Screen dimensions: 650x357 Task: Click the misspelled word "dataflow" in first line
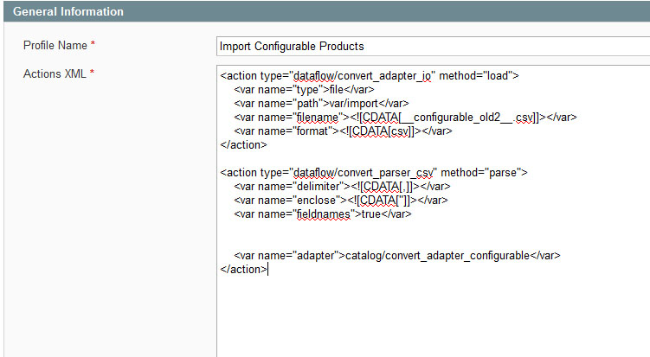[x=312, y=76]
